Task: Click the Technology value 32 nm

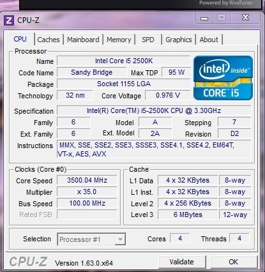Action: (x=75, y=95)
